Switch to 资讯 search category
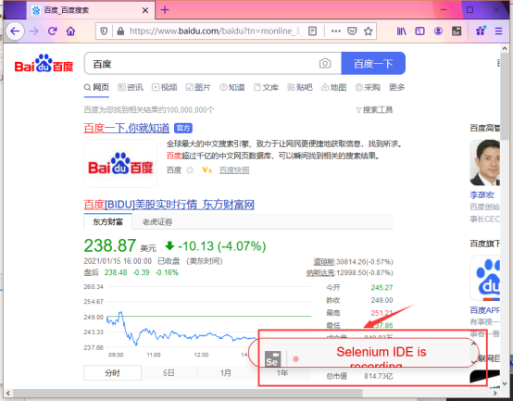 click(131, 87)
